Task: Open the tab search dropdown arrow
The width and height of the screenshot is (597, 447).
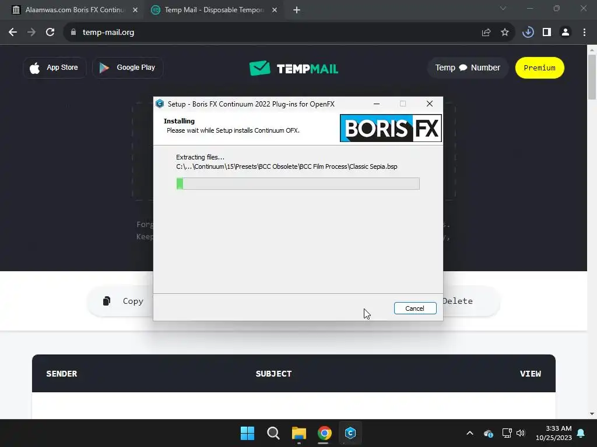Action: [x=503, y=8]
